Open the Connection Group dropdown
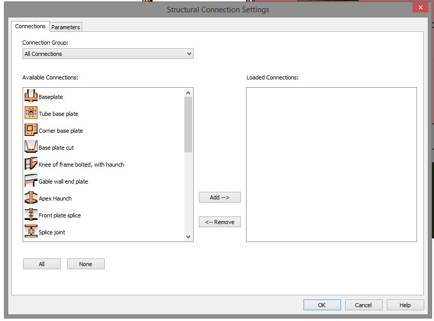This screenshot has height=321, width=434. pyautogui.click(x=190, y=53)
